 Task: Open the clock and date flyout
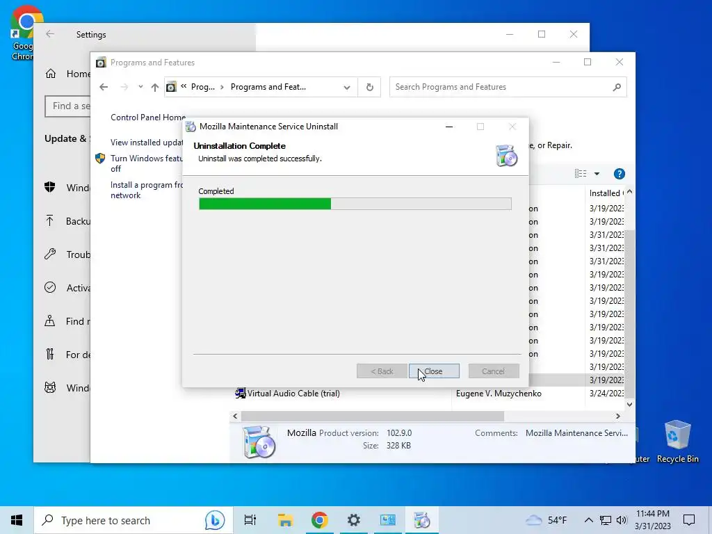coord(652,520)
